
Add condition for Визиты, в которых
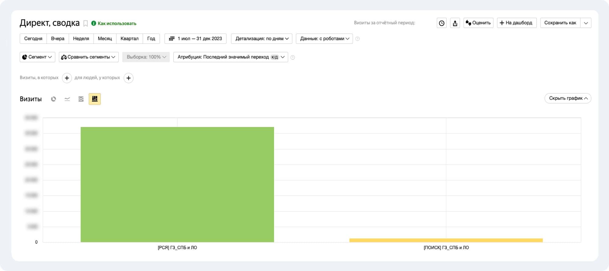coord(67,78)
